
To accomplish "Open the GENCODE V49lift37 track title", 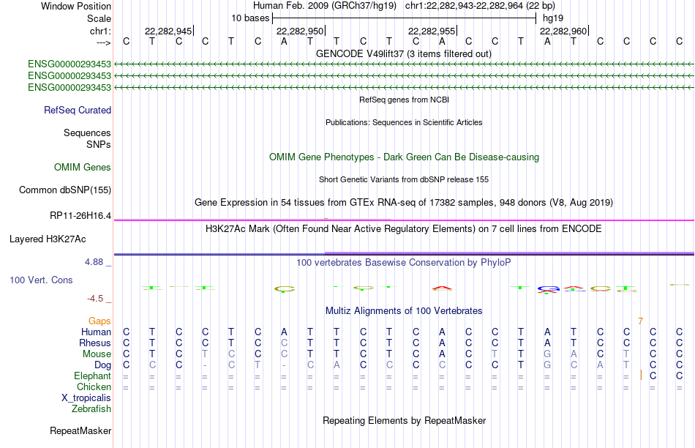I will pyautogui.click(x=403, y=53).
